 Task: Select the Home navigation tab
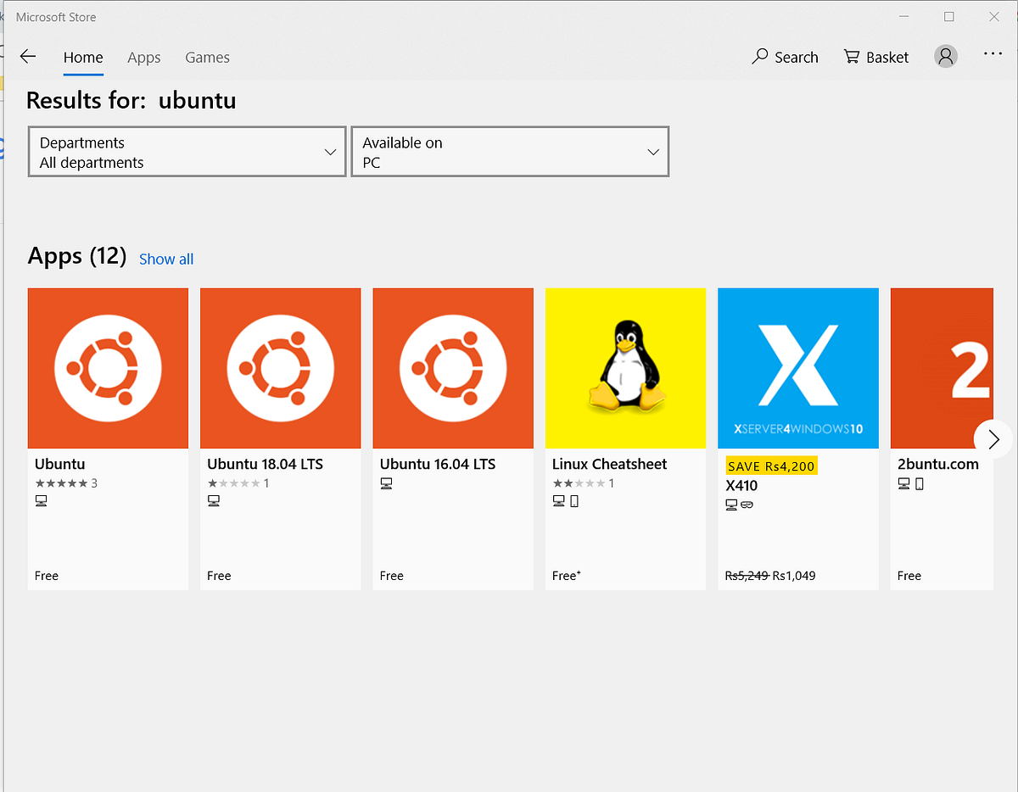[x=83, y=57]
